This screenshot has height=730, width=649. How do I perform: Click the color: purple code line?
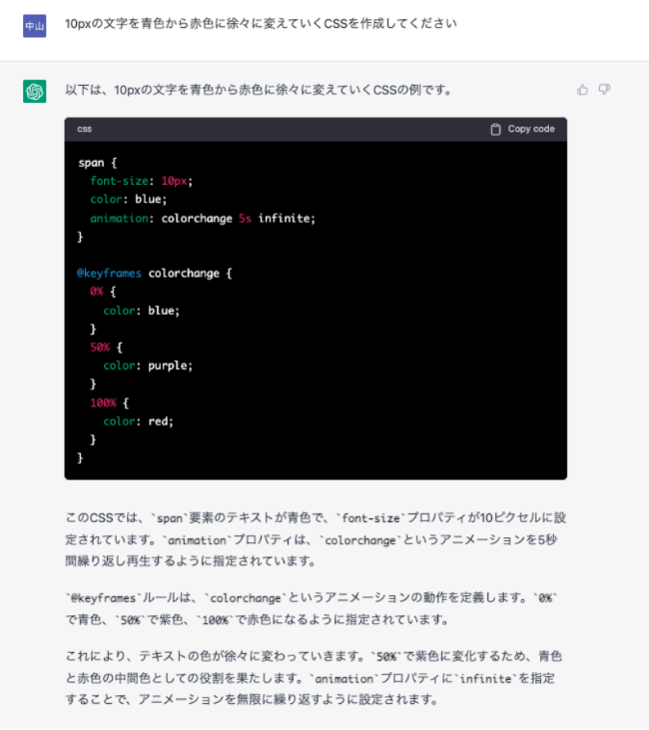tap(148, 365)
